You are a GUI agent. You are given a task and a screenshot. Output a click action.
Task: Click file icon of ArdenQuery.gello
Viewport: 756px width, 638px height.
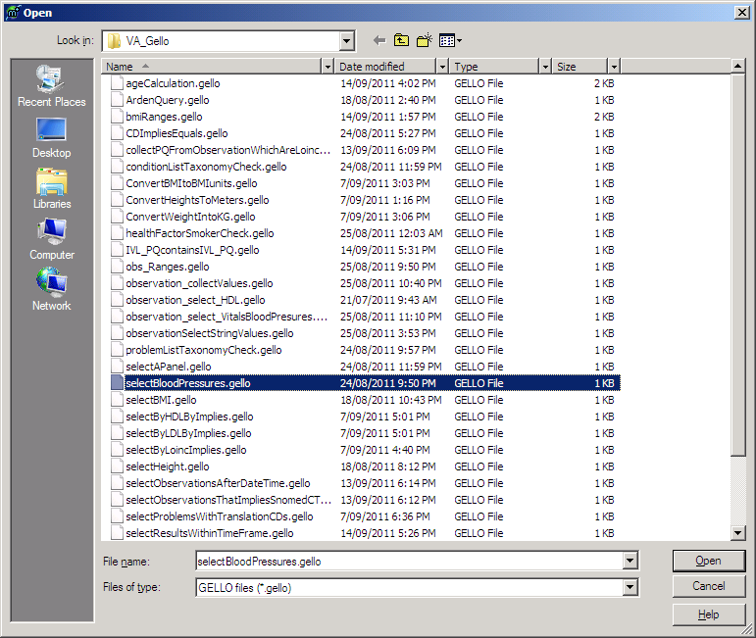point(117,100)
